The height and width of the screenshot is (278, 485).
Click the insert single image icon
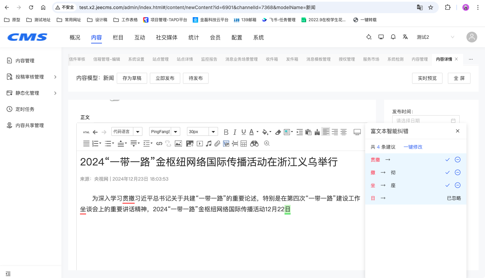(x=178, y=144)
